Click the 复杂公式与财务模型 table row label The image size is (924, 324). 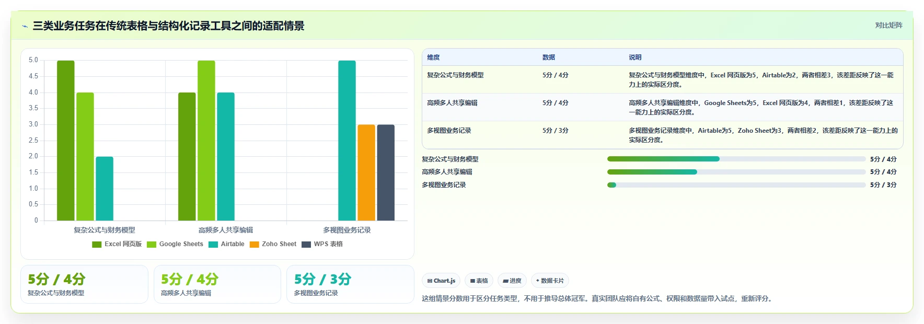[x=455, y=75]
